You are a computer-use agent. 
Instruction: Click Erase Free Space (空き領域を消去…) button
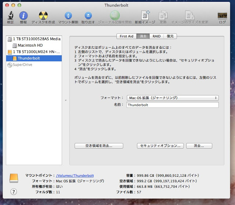coord(99,146)
